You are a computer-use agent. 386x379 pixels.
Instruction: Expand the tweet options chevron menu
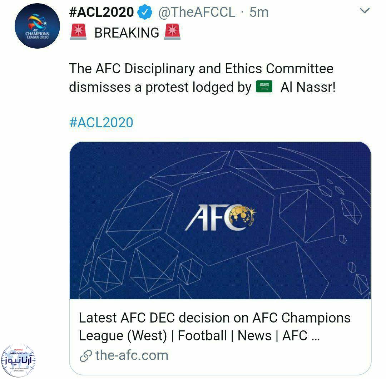coord(365,11)
